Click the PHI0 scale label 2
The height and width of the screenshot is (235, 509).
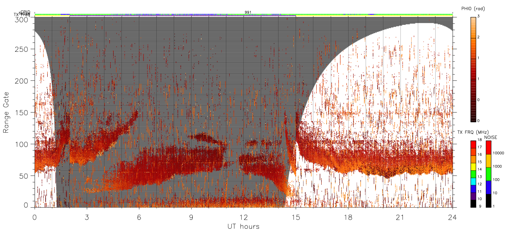[478, 38]
